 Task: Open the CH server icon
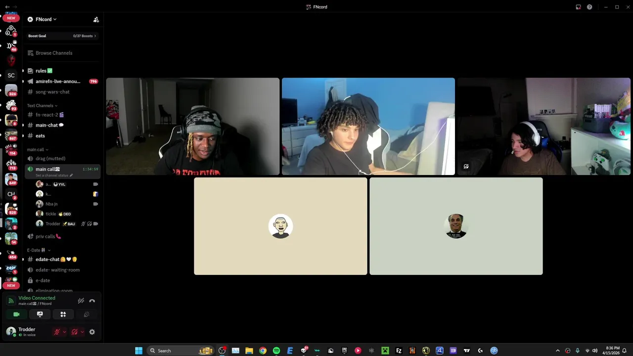pyautogui.click(x=11, y=194)
